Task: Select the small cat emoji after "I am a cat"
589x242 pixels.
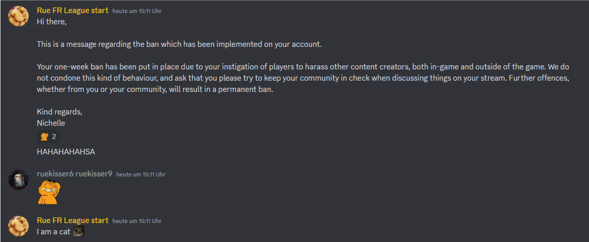Action: pyautogui.click(x=79, y=232)
